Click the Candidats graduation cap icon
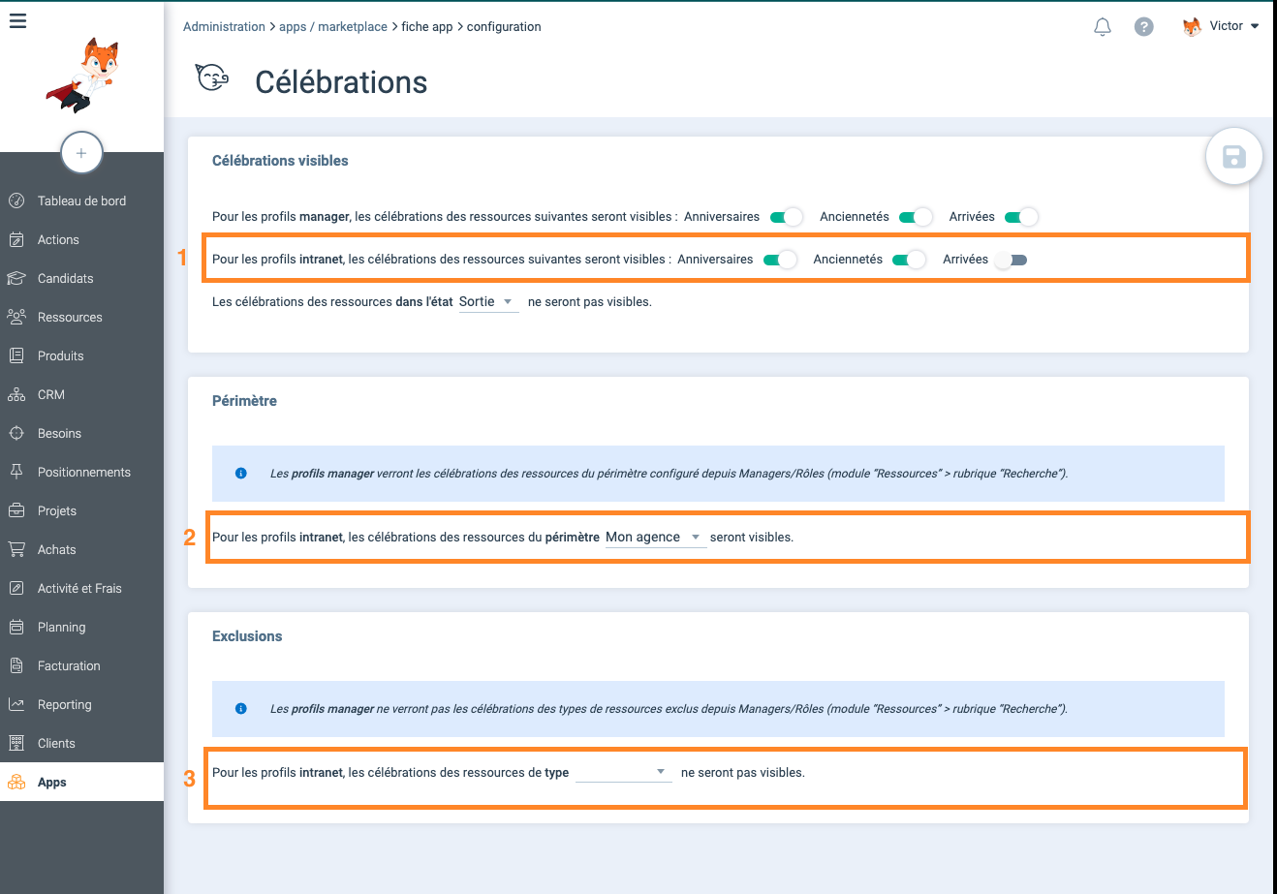1277x894 pixels. [x=16, y=278]
